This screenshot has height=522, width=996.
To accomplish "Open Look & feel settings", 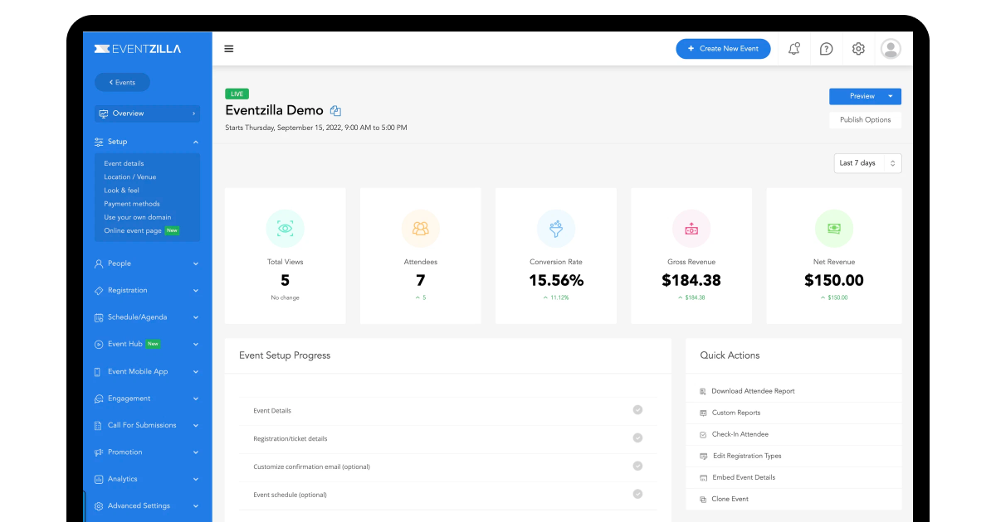I will (x=121, y=191).
